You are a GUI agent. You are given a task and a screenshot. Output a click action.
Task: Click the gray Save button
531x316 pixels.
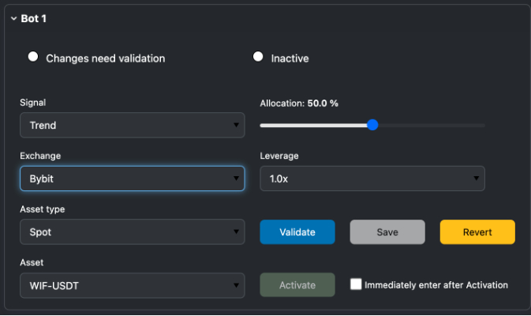[387, 232]
